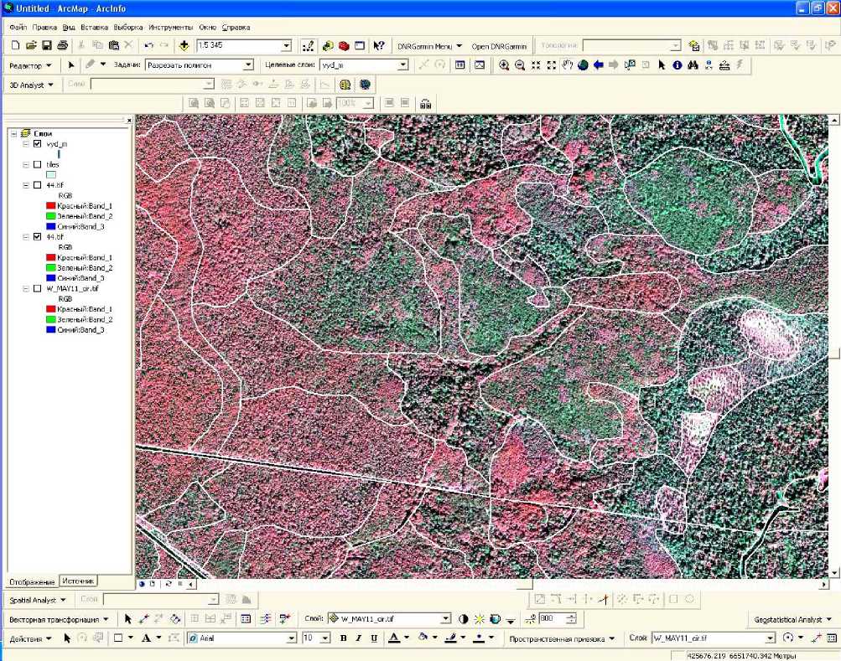Click the blue vyd_m layer symbol
This screenshot has height=661, width=841.
[x=59, y=154]
